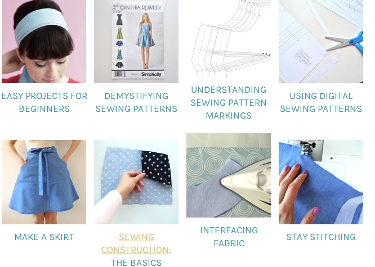Click the word FABRIC below the iron image
This screenshot has height=267, width=375.
pyautogui.click(x=229, y=243)
